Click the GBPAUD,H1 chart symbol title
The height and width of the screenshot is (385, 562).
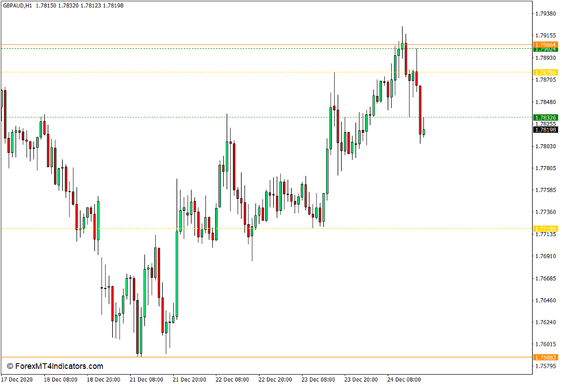tap(17, 6)
